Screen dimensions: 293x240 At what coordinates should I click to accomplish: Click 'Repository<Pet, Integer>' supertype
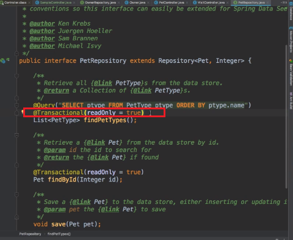click(x=201, y=60)
